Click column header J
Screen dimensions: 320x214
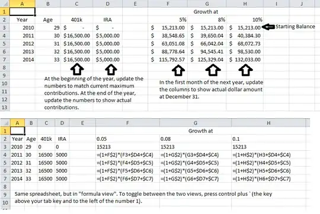[302, 4]
